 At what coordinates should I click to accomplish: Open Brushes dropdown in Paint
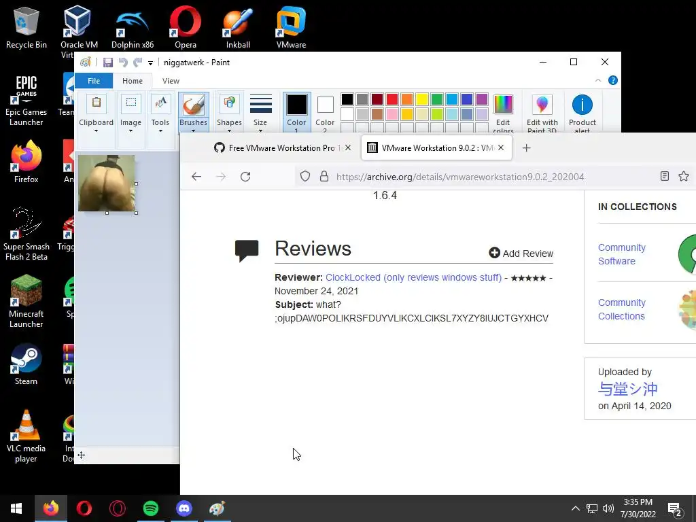[x=193, y=126]
